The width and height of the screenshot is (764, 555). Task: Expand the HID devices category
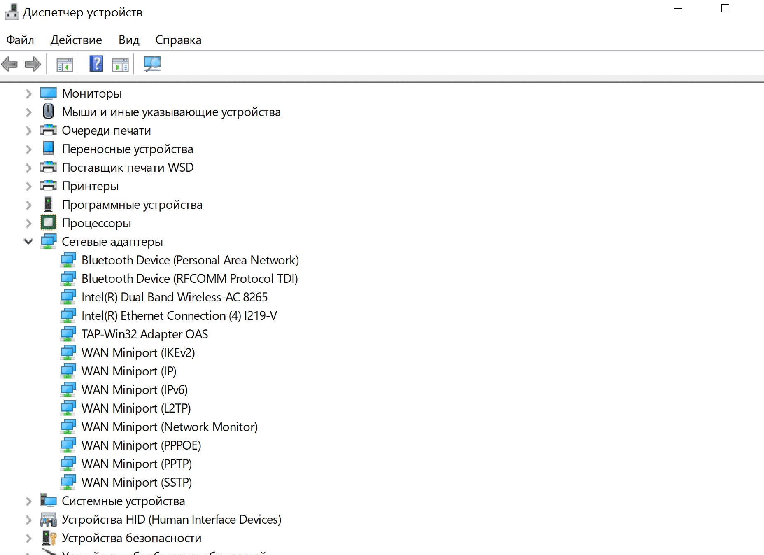[x=28, y=520]
